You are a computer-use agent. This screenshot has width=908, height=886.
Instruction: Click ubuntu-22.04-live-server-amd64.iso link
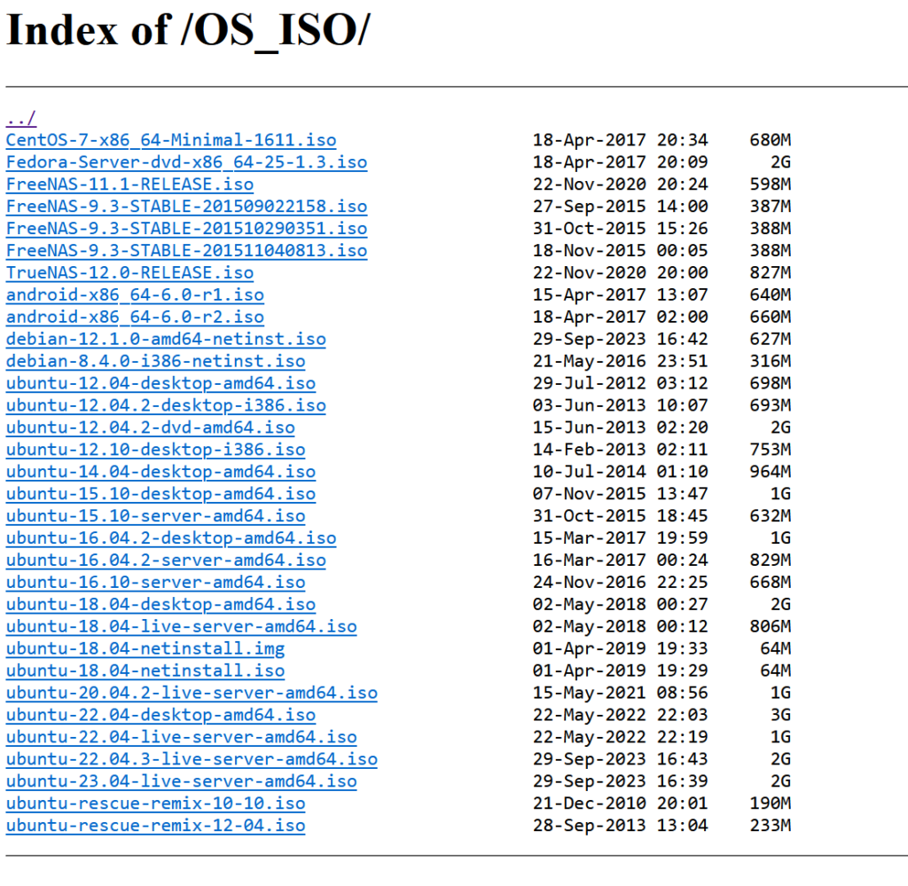(x=181, y=737)
